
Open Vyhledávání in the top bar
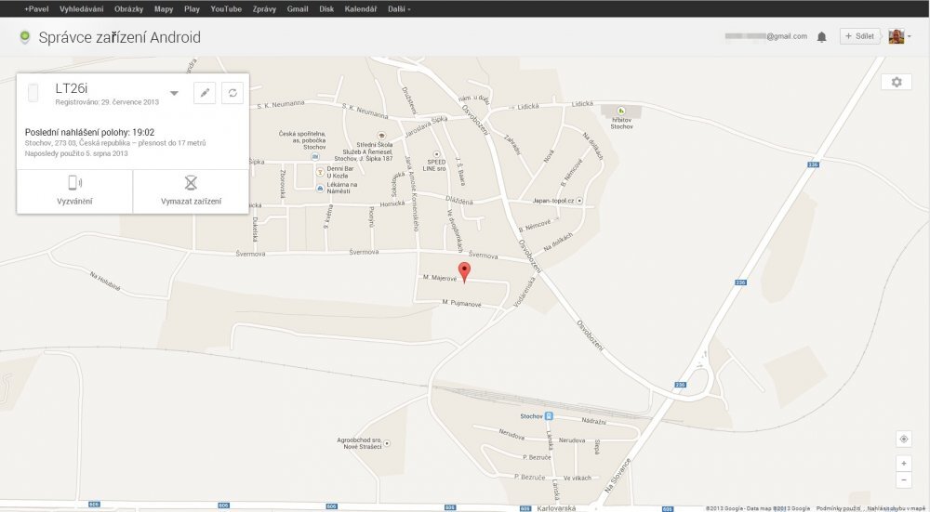81,9
